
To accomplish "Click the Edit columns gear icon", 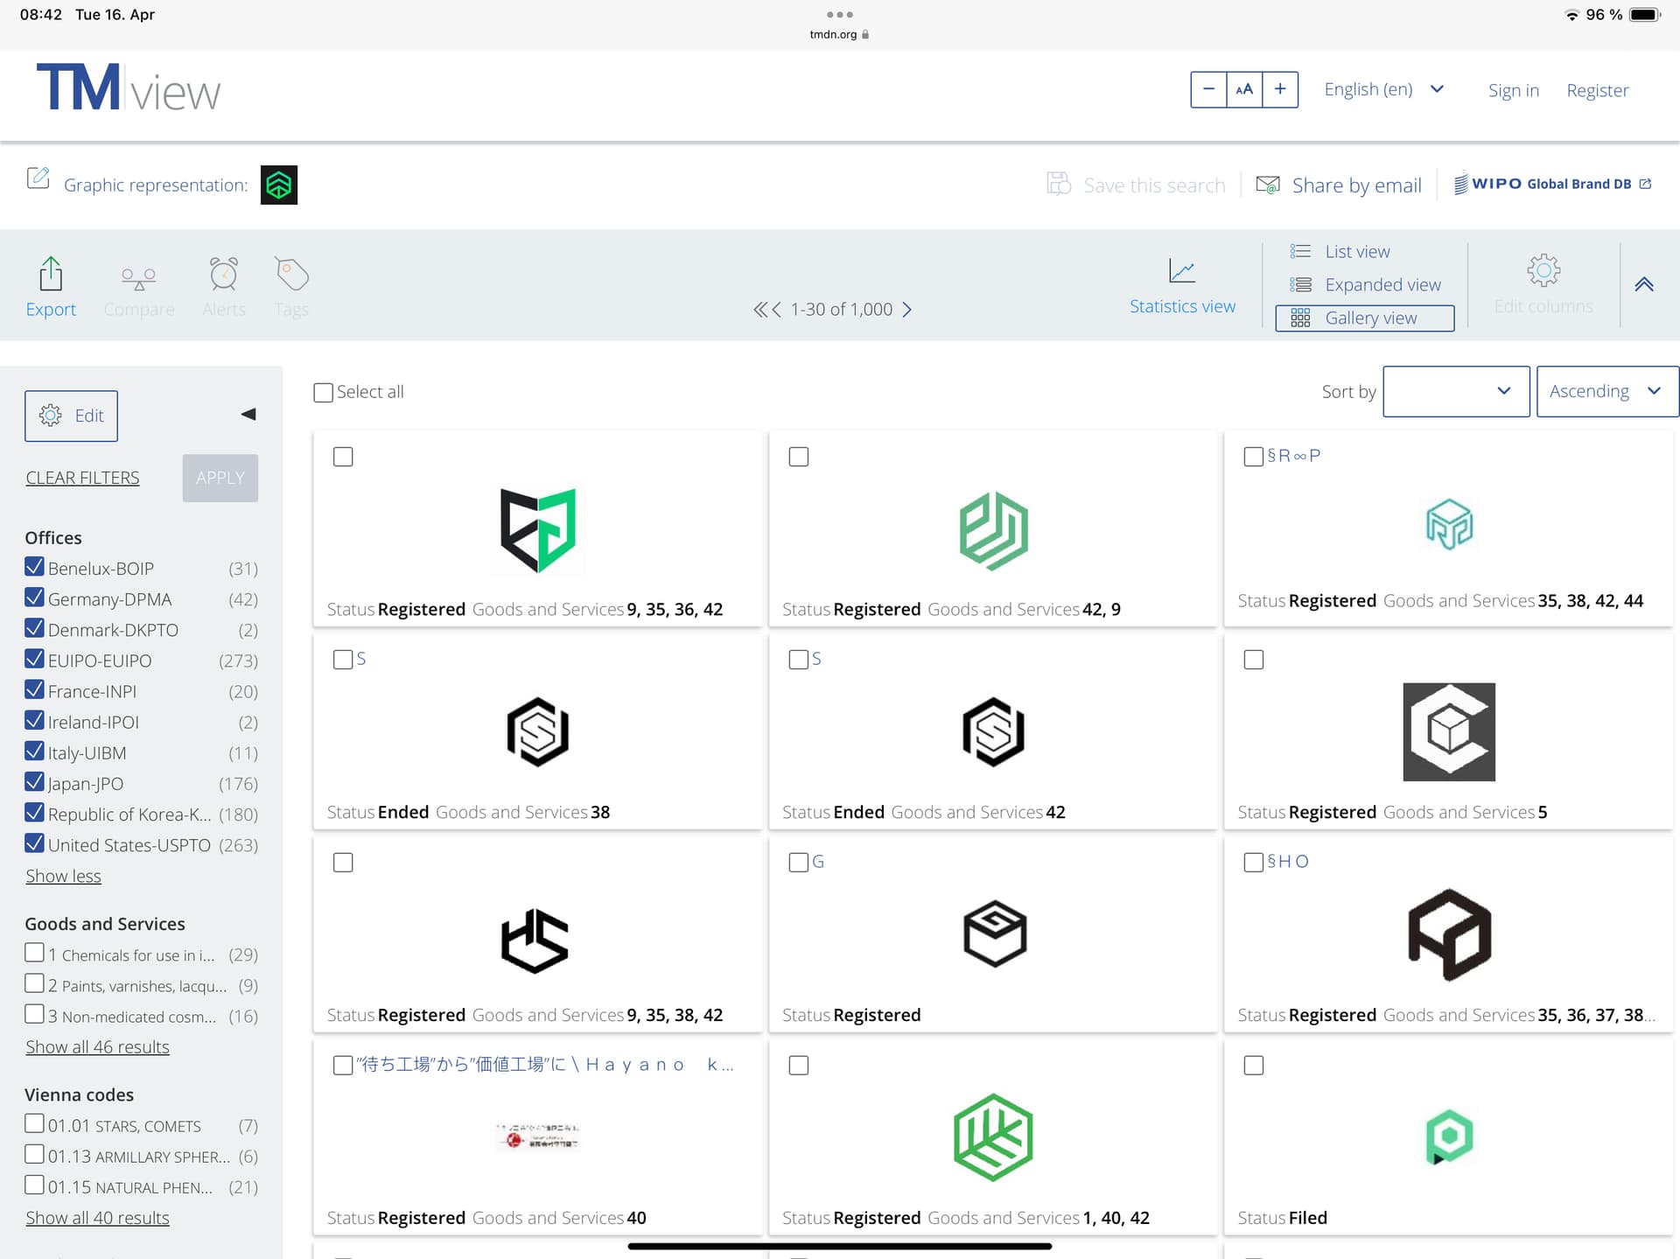I will (1543, 270).
